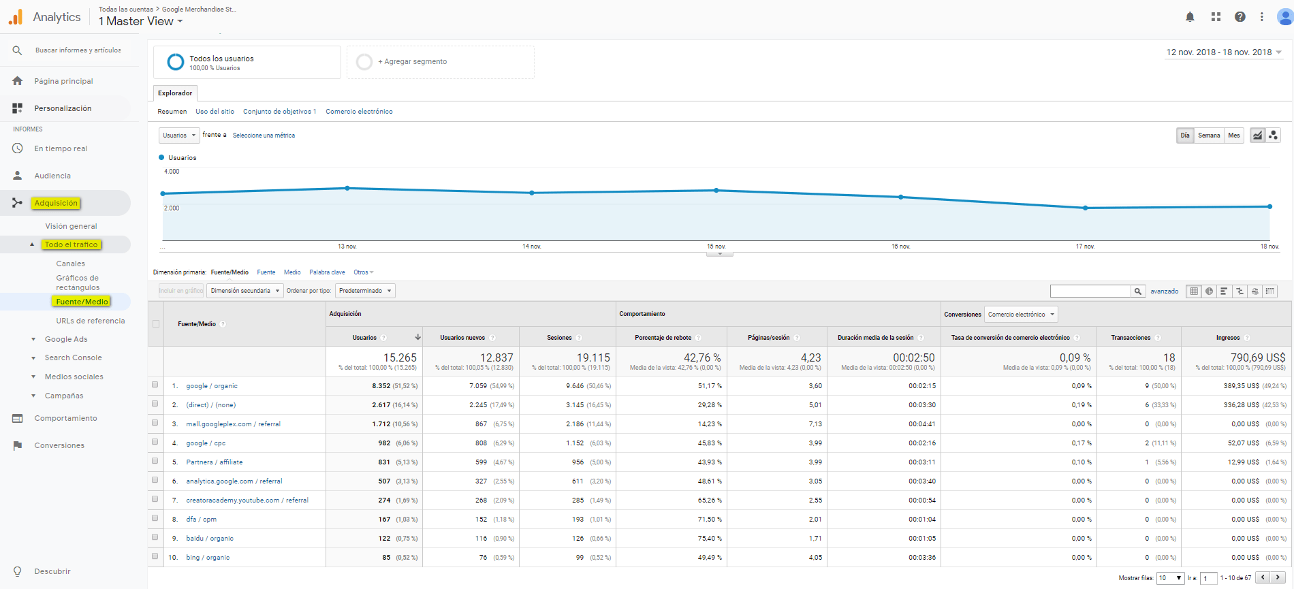Tick the checkbox for analytics.google.com row
Screen dimensions: 1294x589
pos(155,480)
